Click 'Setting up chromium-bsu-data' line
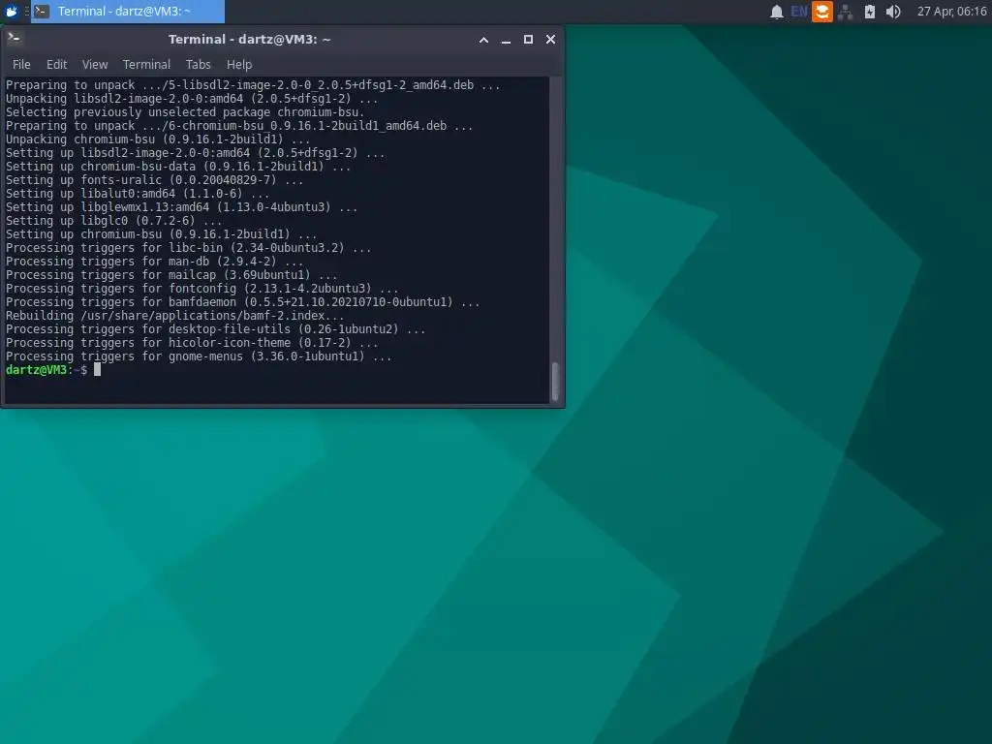Viewport: 992px width, 744px height. coord(178,167)
